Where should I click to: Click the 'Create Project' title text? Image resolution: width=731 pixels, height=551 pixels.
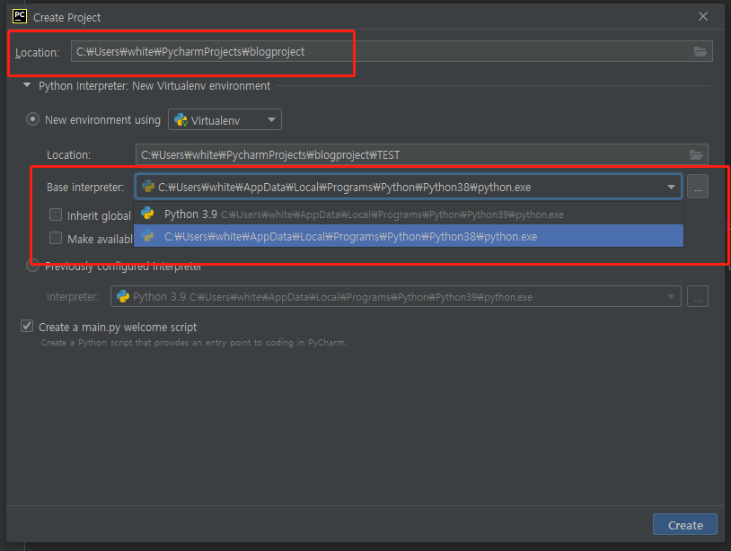(x=66, y=18)
